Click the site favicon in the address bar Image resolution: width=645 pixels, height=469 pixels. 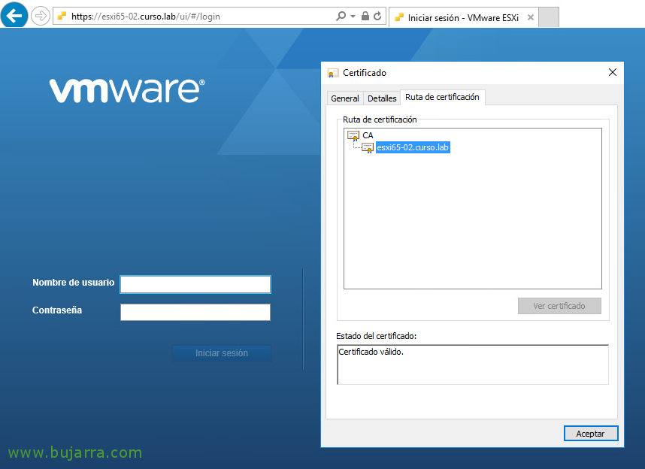(x=62, y=16)
